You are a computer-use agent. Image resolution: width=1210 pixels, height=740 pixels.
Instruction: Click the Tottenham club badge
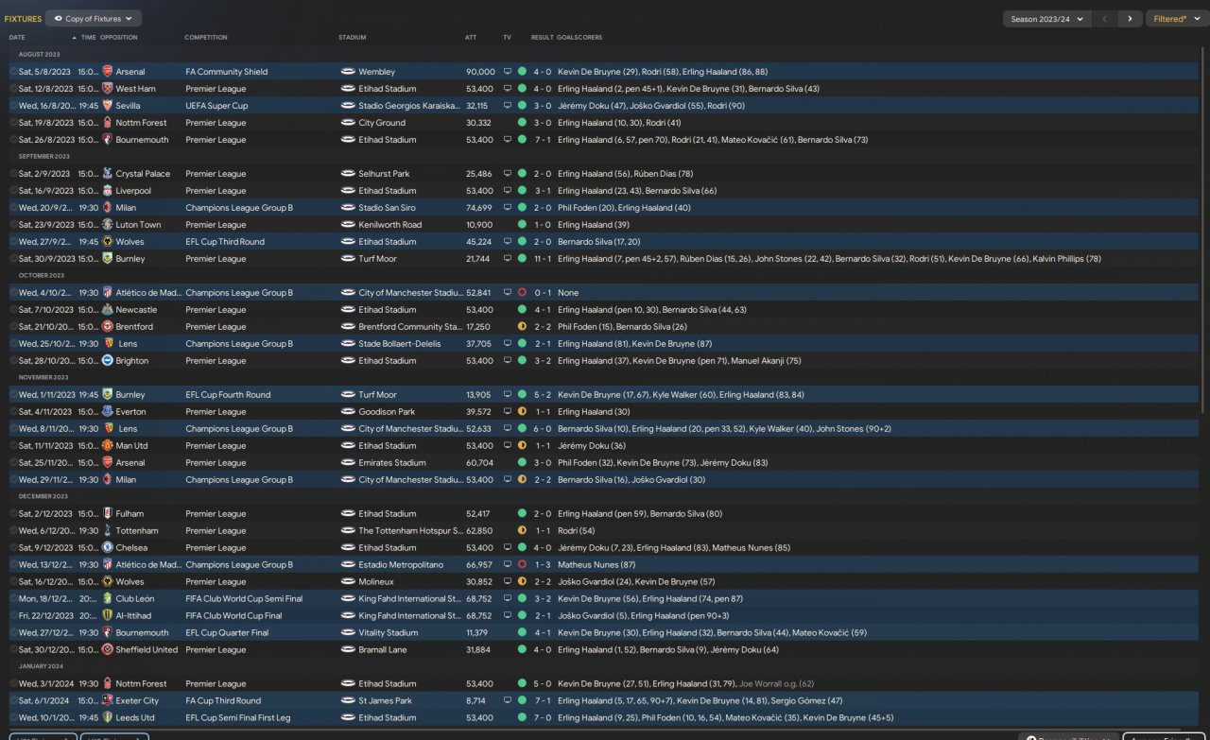[107, 531]
